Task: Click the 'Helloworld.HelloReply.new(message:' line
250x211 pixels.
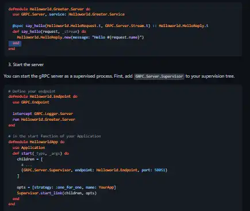Action: click(80, 37)
